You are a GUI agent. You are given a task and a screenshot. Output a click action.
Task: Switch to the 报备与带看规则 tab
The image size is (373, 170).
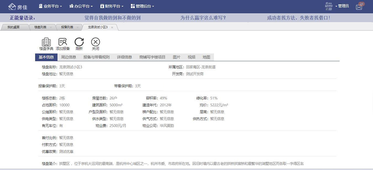click(97, 57)
